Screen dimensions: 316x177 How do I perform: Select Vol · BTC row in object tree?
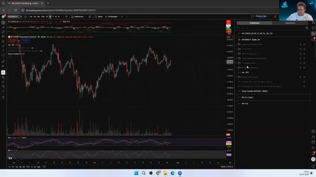[273, 72]
